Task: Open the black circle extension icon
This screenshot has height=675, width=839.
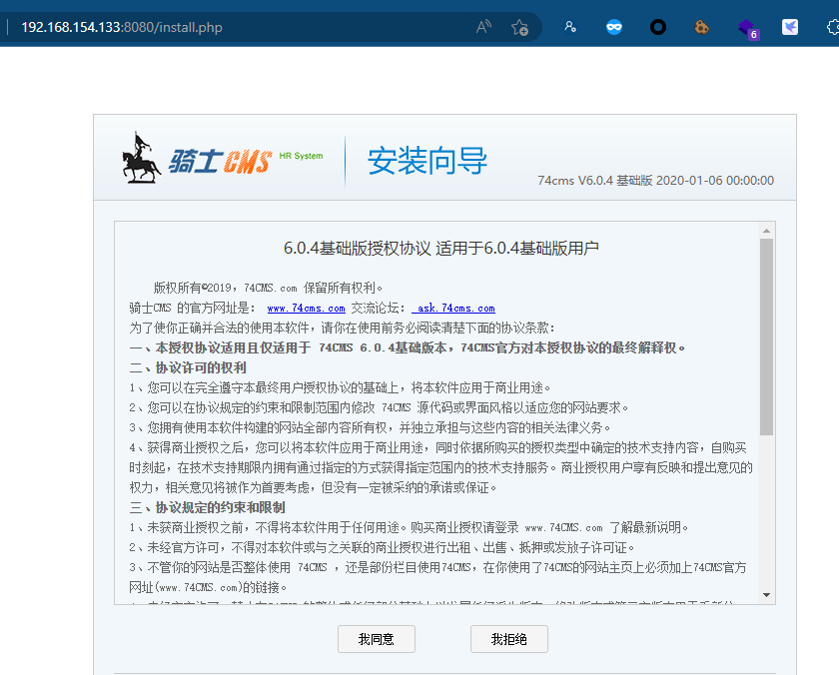Action: click(x=658, y=27)
